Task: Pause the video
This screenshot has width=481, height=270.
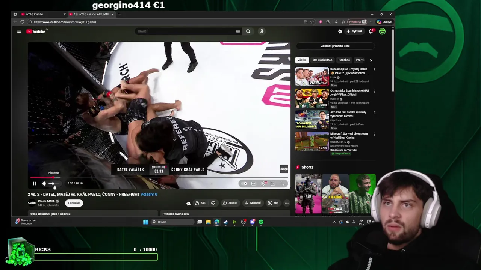Action: click(x=34, y=183)
